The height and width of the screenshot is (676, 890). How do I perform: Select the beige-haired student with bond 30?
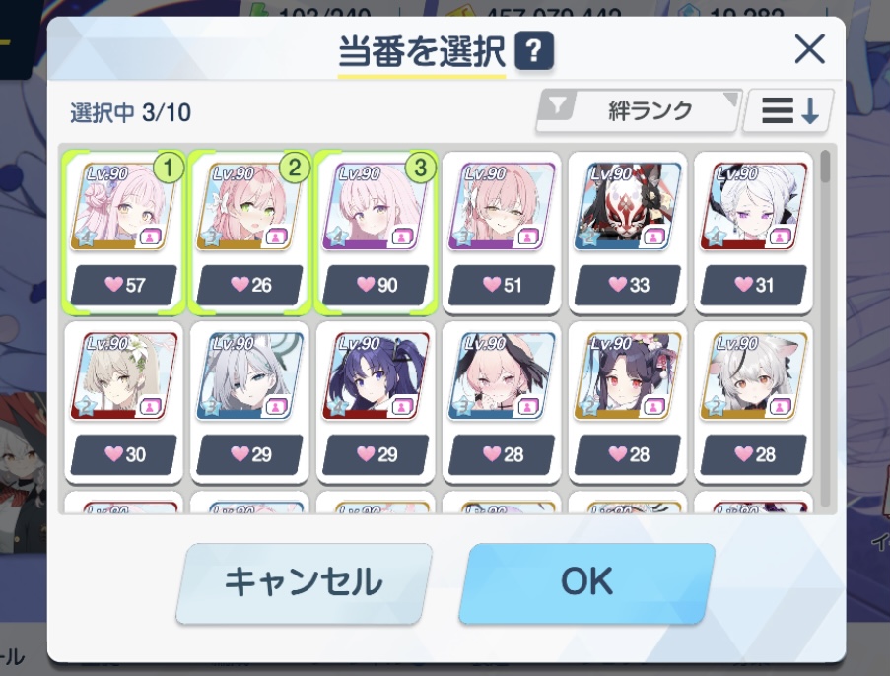coord(124,402)
